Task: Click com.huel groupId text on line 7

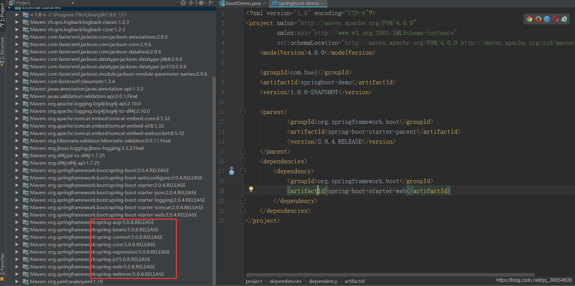Action: click(304, 72)
